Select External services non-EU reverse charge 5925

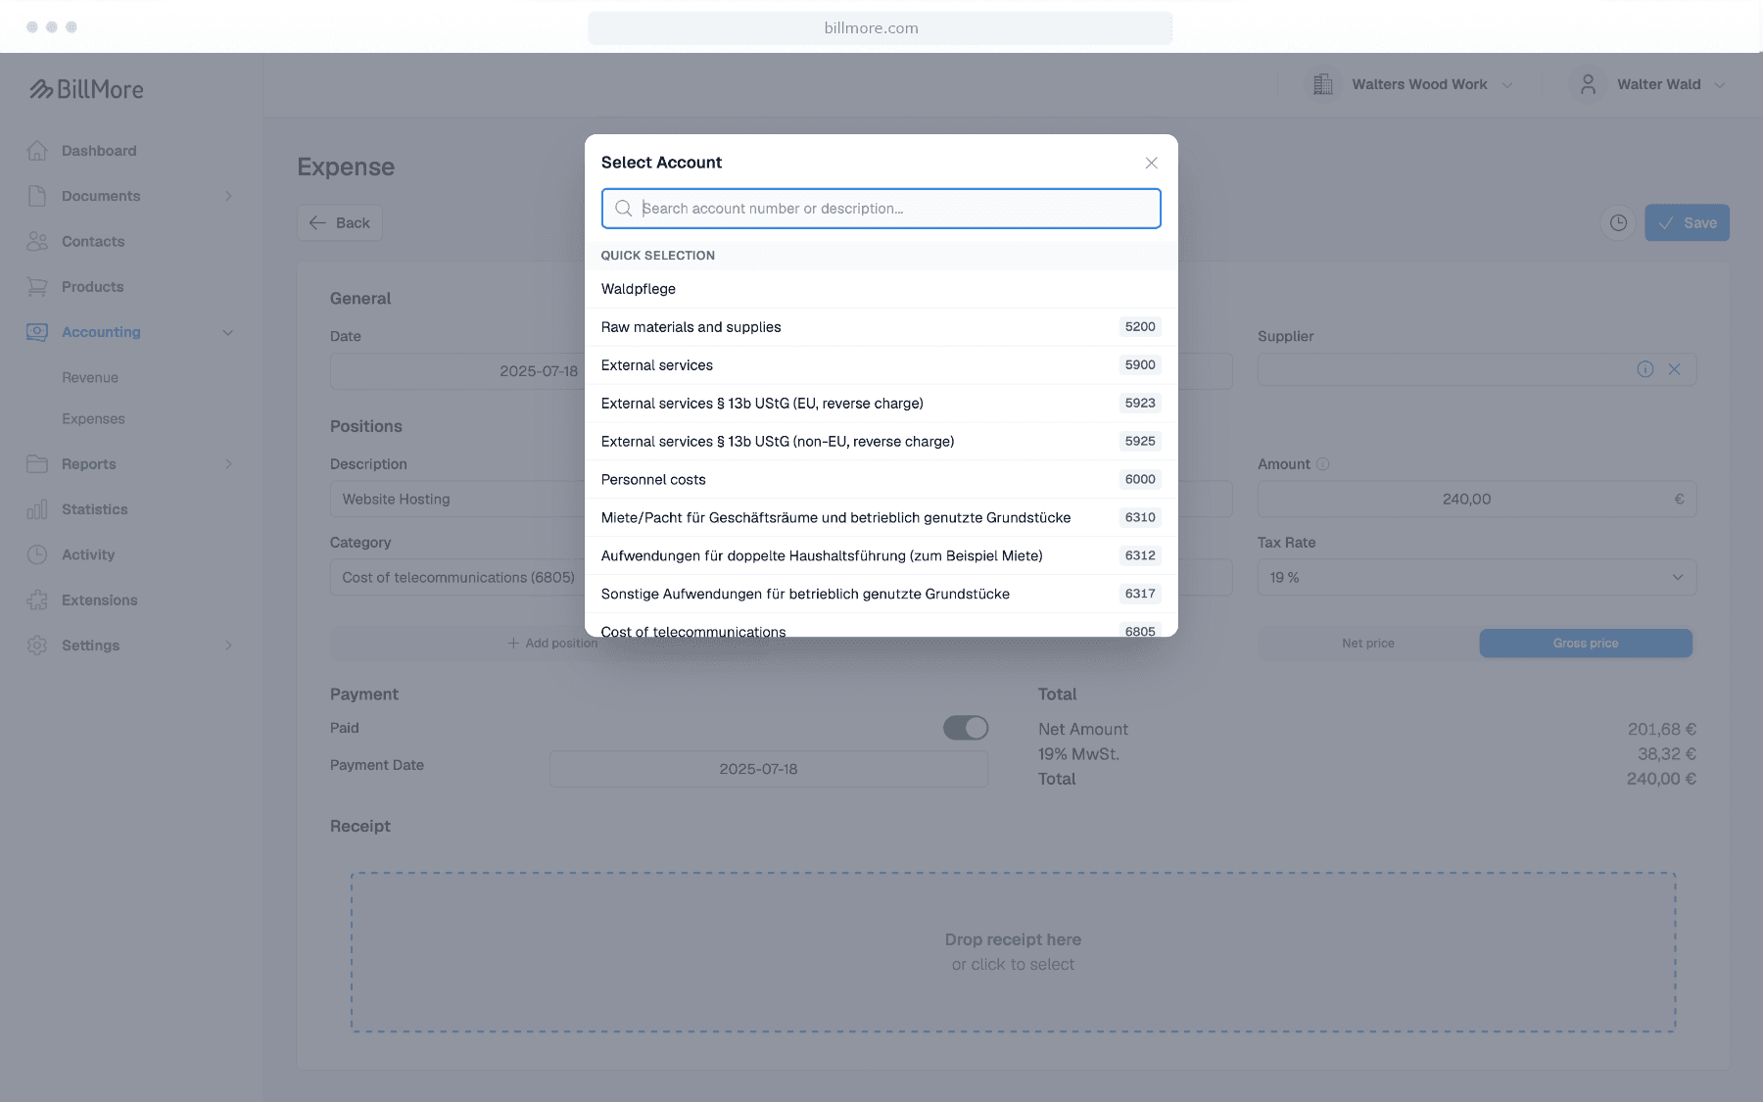pyautogui.click(x=881, y=442)
